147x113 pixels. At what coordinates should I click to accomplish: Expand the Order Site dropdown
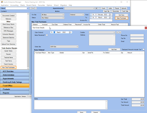tap(77, 47)
